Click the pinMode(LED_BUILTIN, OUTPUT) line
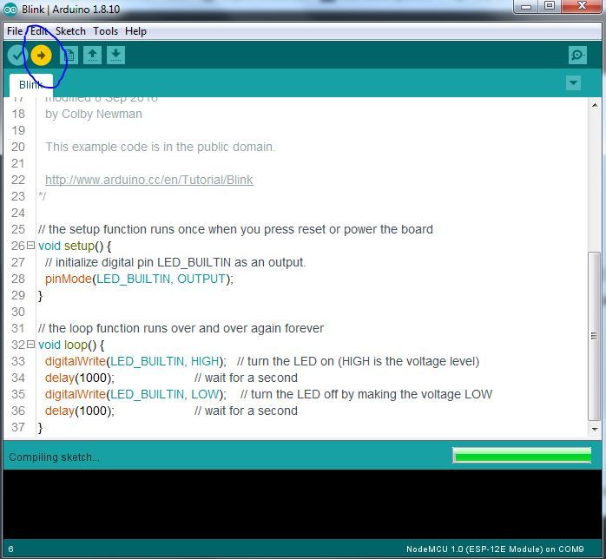Viewport: 606px width, 559px height. (139, 279)
